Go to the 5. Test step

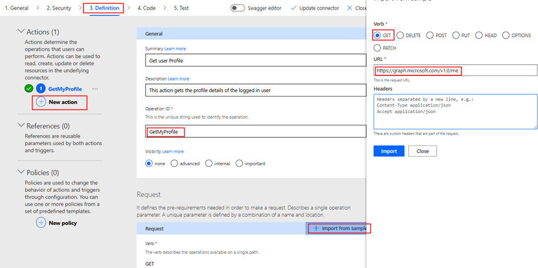181,8
